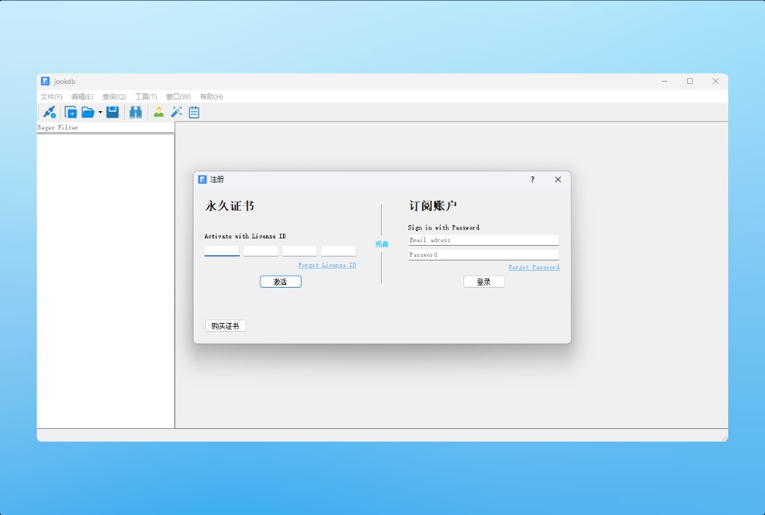Open the 工具(T) menu
The image size is (765, 515).
click(146, 96)
